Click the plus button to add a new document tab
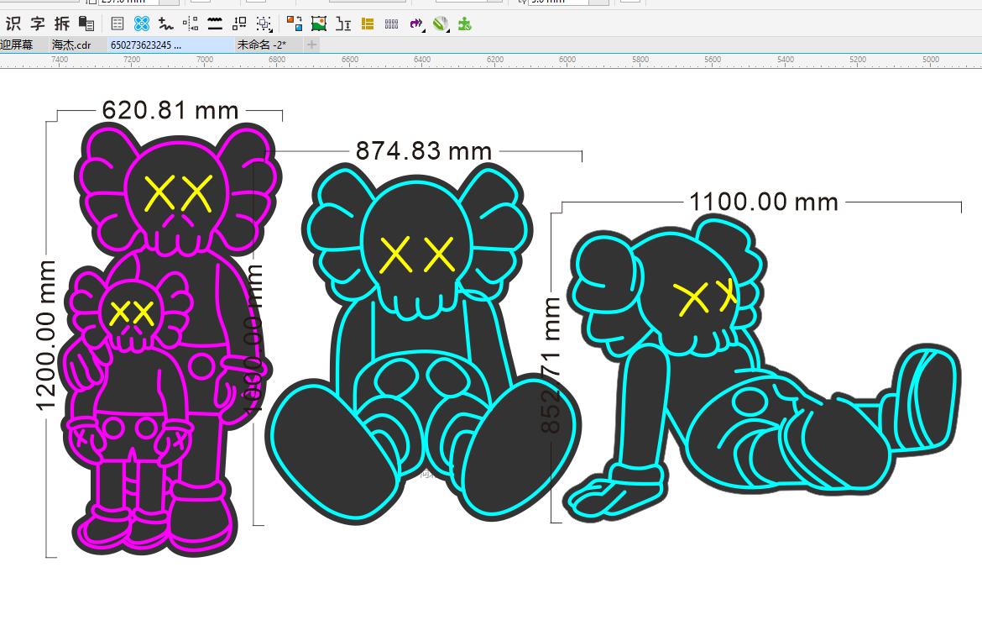 click(312, 45)
